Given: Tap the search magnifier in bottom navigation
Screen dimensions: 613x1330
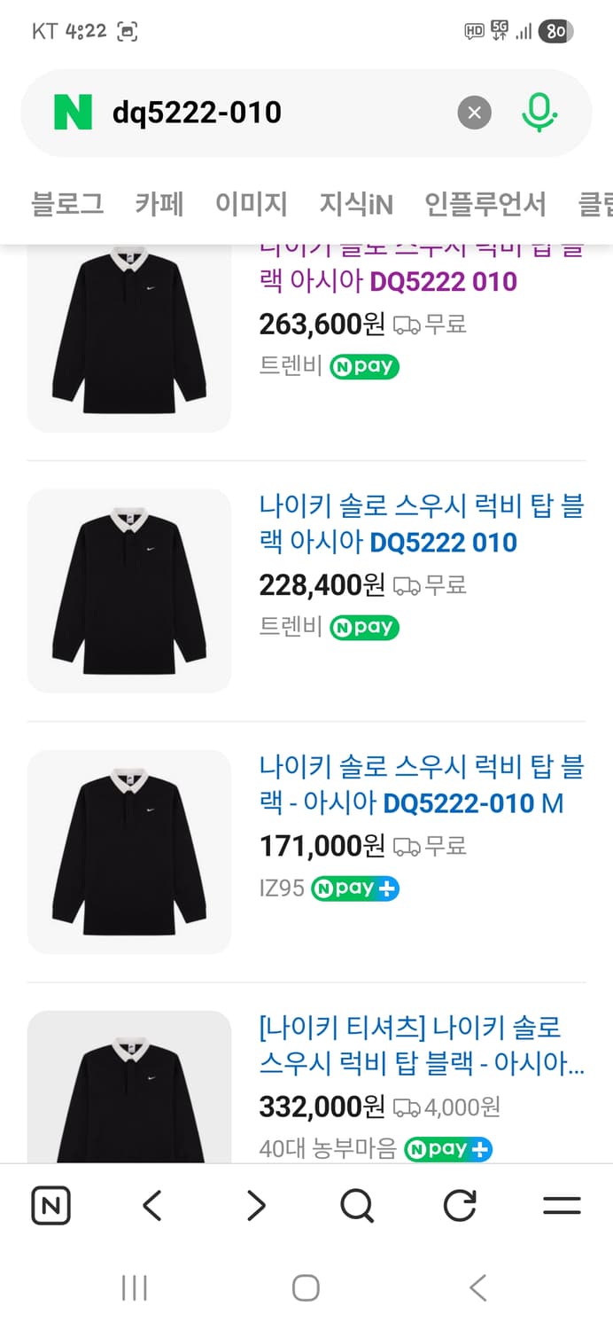Looking at the screenshot, I should [x=356, y=1205].
